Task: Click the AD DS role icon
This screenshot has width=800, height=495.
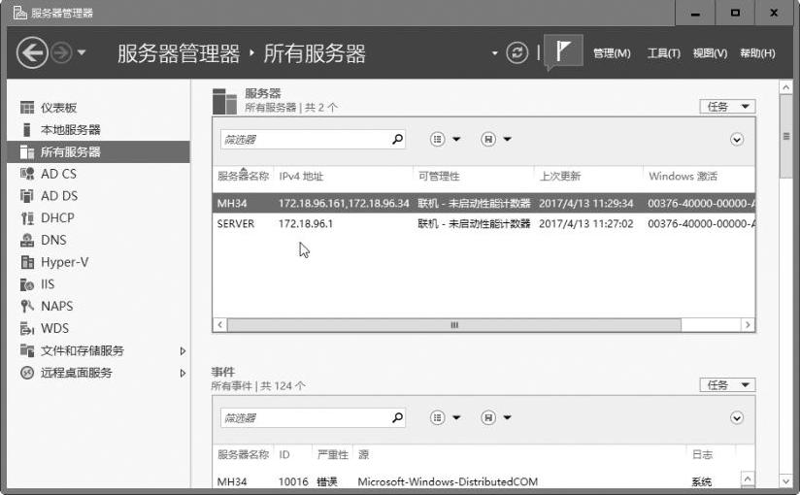Action: coord(27,196)
